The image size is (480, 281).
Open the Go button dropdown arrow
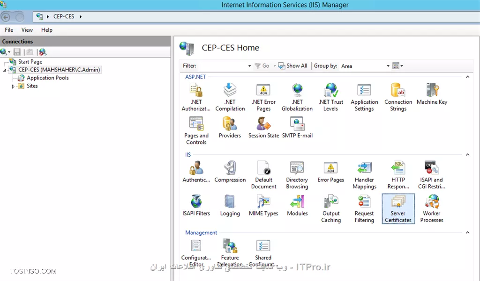[275, 65]
